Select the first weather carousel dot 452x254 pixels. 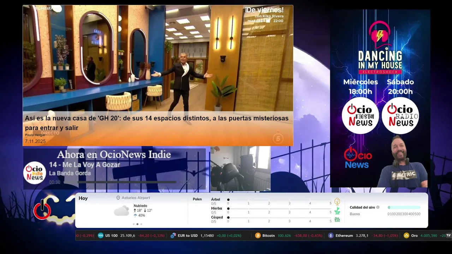click(x=133, y=224)
